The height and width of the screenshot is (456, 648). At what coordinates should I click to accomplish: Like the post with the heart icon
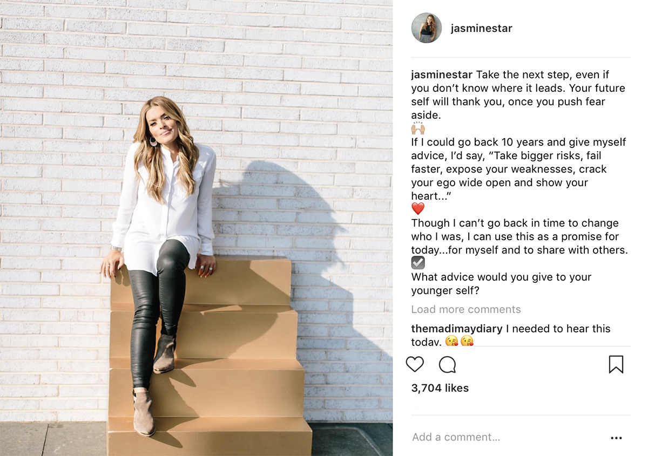click(415, 365)
